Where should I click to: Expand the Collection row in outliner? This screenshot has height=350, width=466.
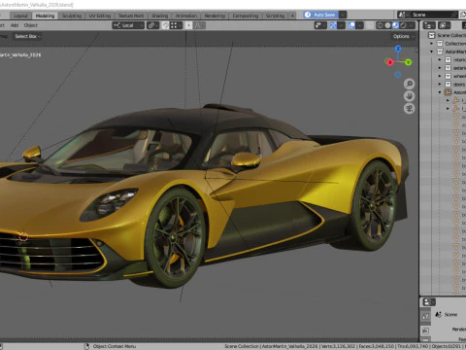431,44
